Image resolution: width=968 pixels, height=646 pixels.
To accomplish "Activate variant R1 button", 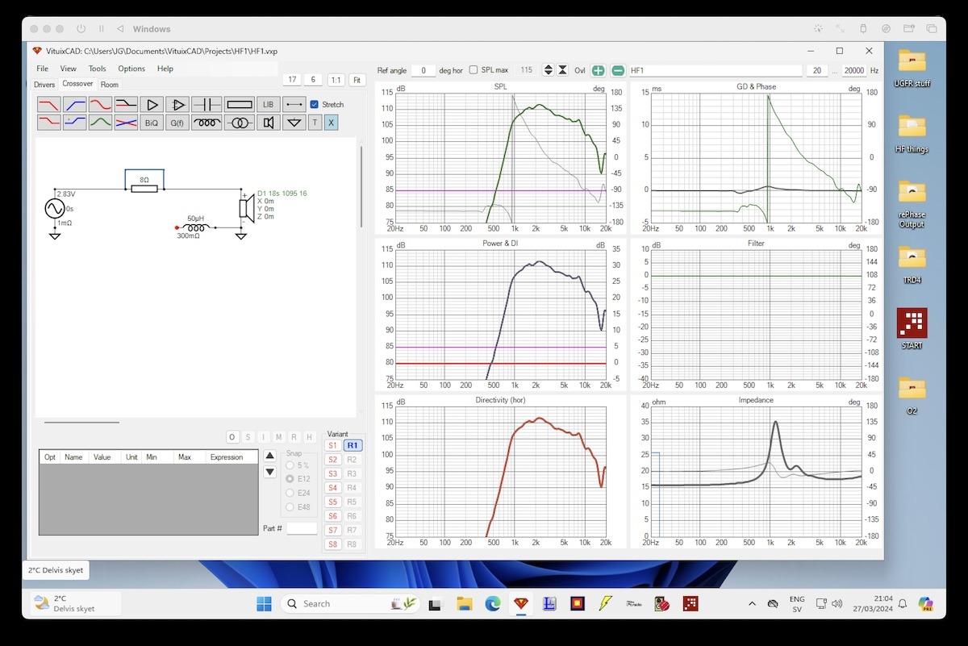I will pyautogui.click(x=353, y=445).
